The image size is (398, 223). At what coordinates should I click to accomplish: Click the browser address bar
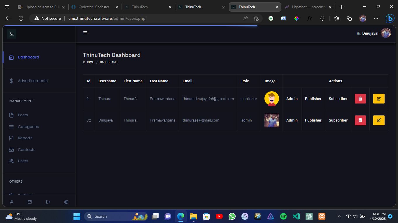pos(146,18)
